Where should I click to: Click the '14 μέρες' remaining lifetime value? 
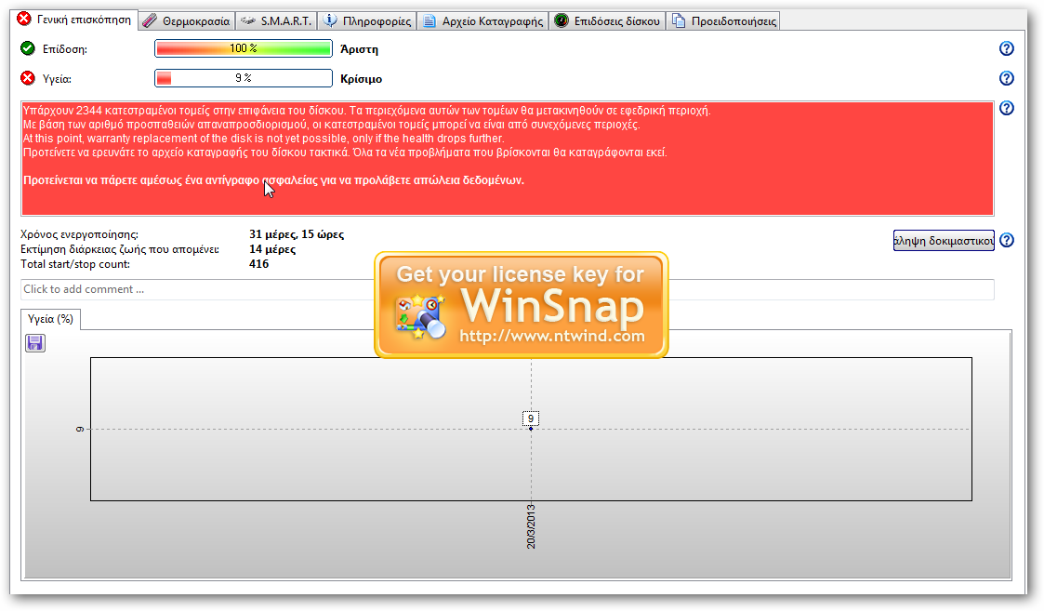pyautogui.click(x=272, y=249)
